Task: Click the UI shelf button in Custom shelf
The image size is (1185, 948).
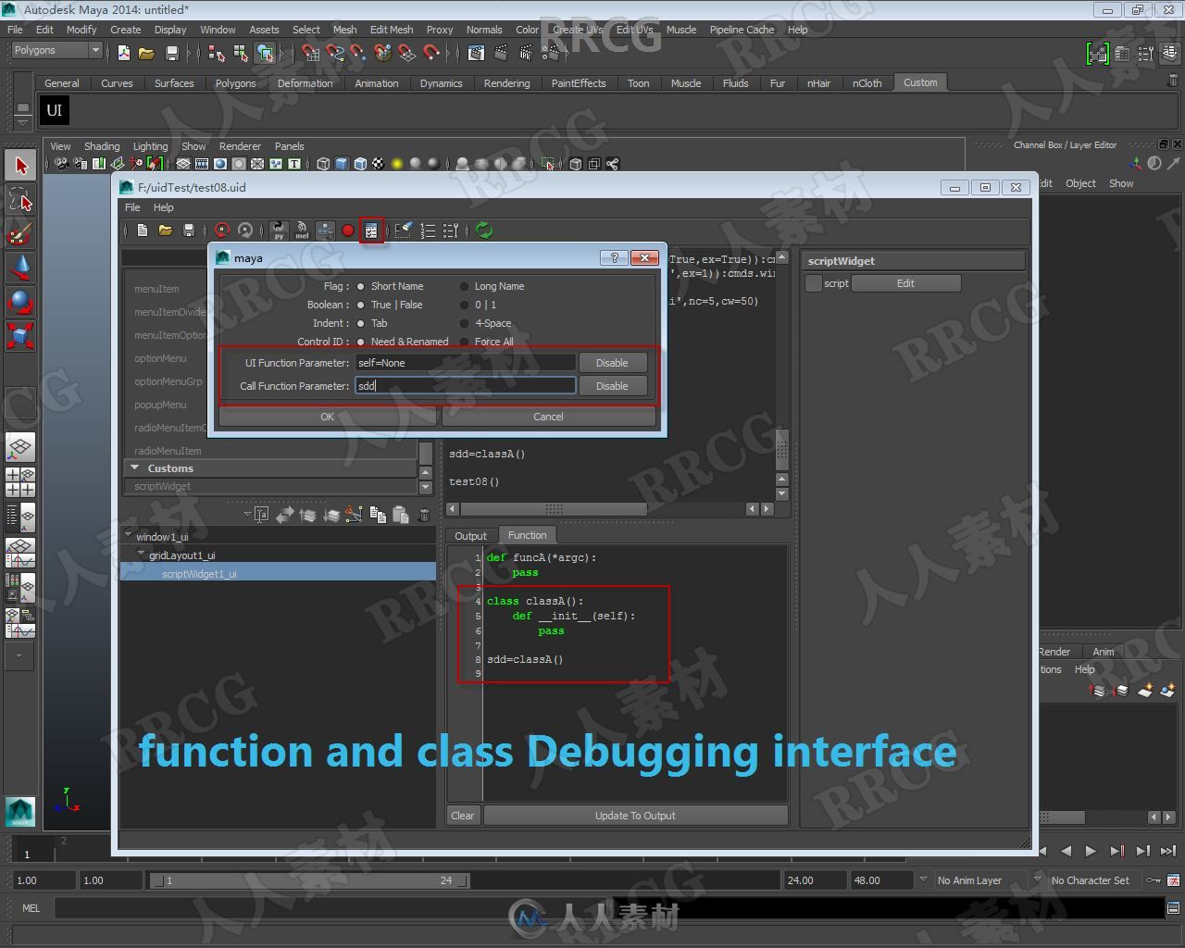Action: pyautogui.click(x=55, y=111)
